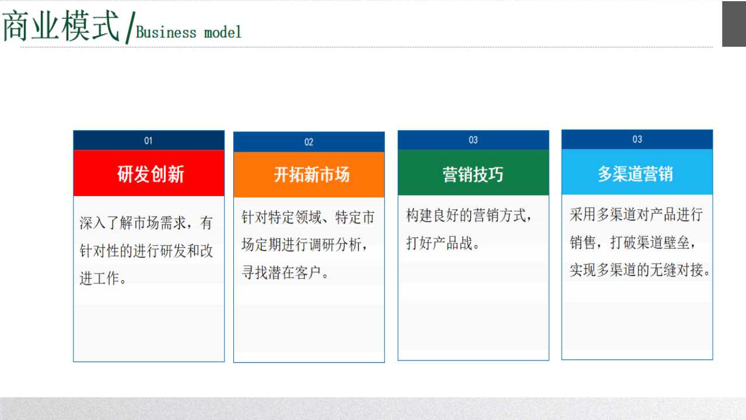Click the 商业模式 slide title
This screenshot has width=746, height=420.
pos(61,27)
